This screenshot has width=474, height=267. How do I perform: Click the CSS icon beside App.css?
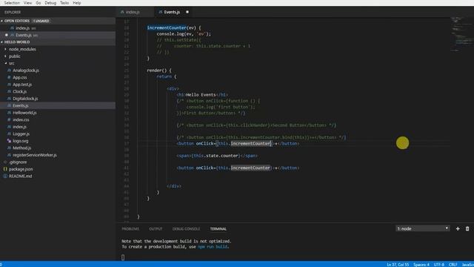[9, 77]
